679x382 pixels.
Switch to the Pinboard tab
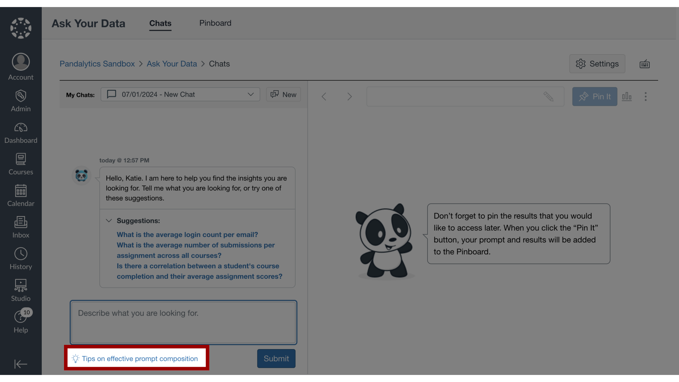click(x=215, y=23)
